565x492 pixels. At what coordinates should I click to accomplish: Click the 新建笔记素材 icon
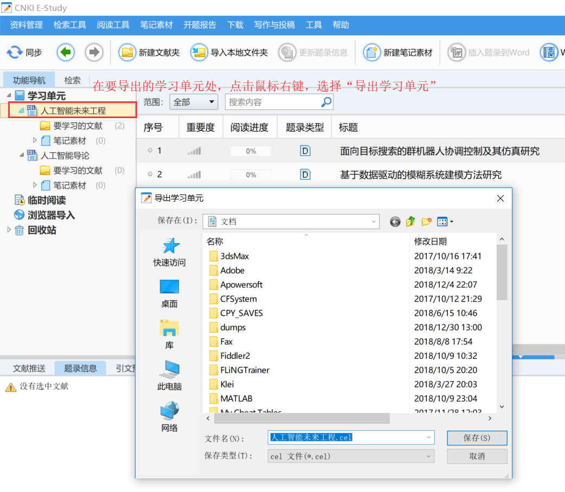point(372,52)
